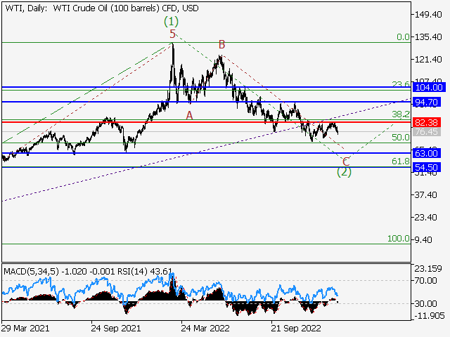This screenshot has width=450, height=337.
Task: Click the red wave label C
Action: coord(346,161)
